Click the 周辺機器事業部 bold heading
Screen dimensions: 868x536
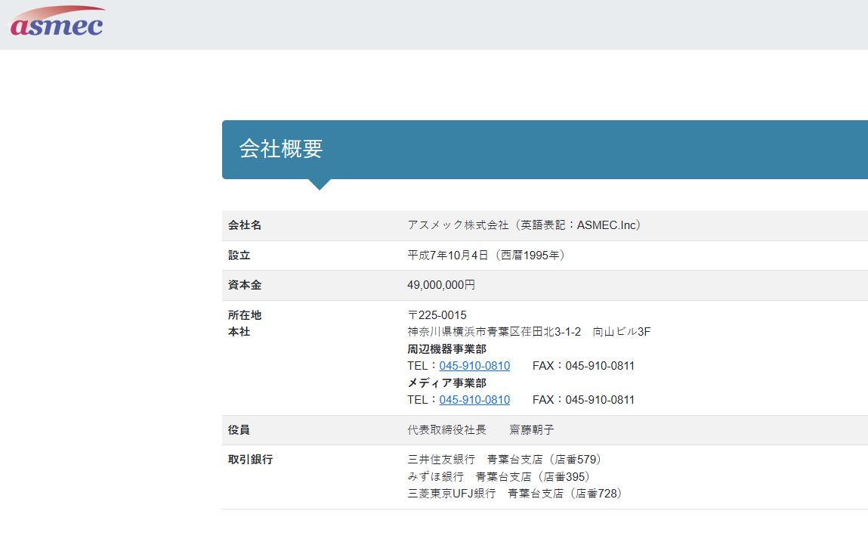[446, 349]
